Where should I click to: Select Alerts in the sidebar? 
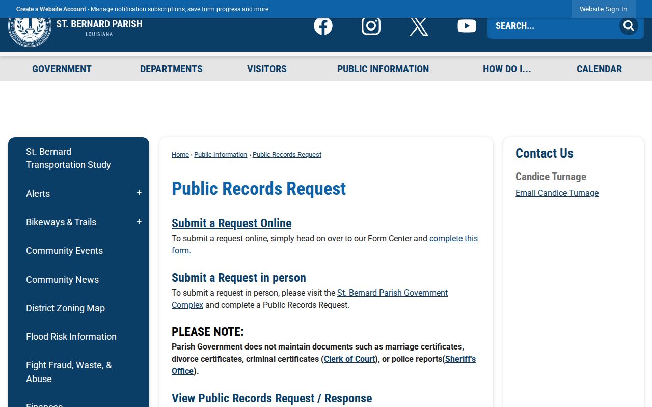(x=38, y=193)
